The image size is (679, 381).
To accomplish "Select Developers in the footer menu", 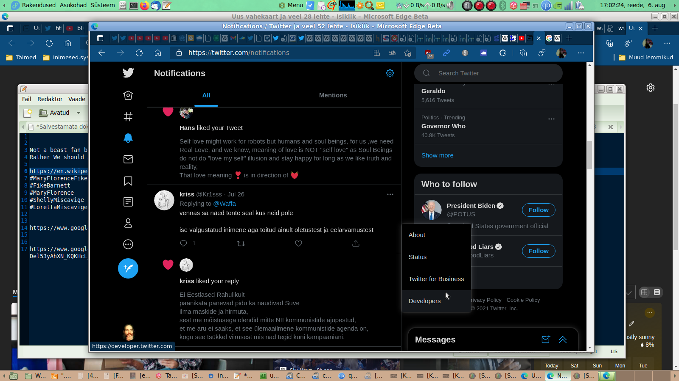I will point(436,301).
